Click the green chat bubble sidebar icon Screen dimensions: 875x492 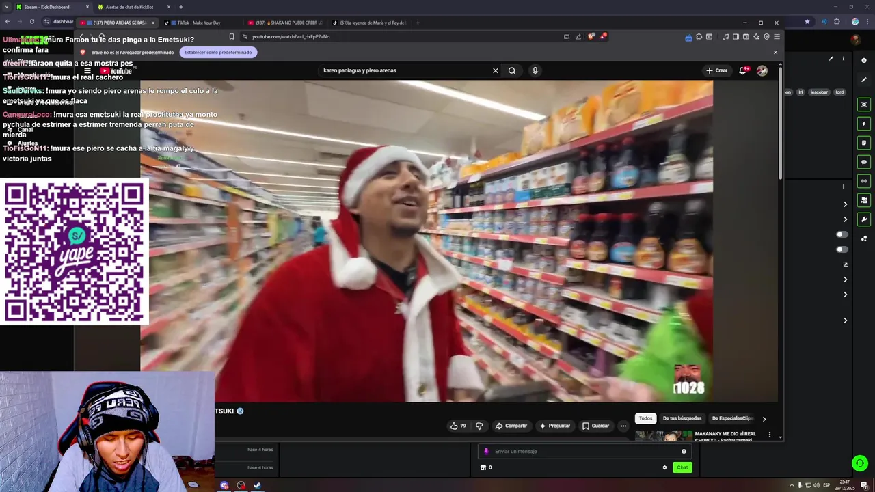[864, 162]
